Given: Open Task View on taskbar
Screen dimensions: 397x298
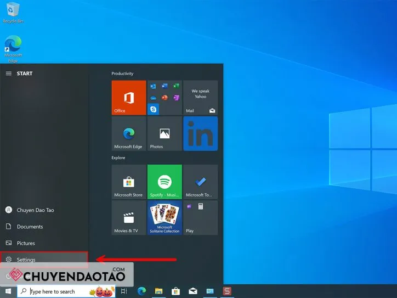Looking at the screenshot, I should (124, 291).
